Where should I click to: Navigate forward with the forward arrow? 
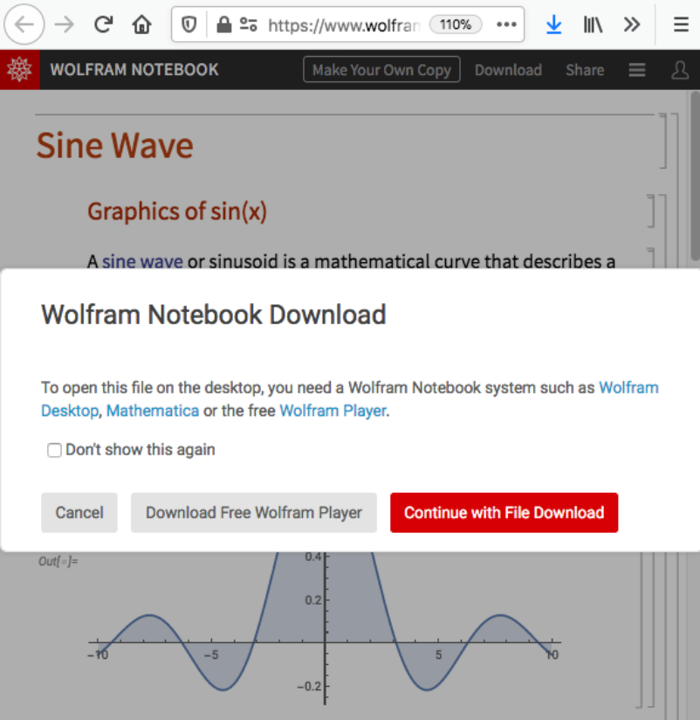(64, 24)
